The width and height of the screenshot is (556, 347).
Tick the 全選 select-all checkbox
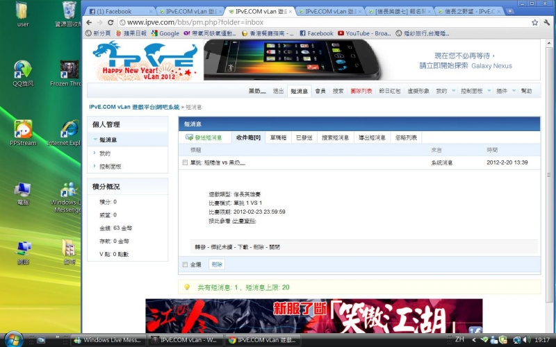point(185,264)
